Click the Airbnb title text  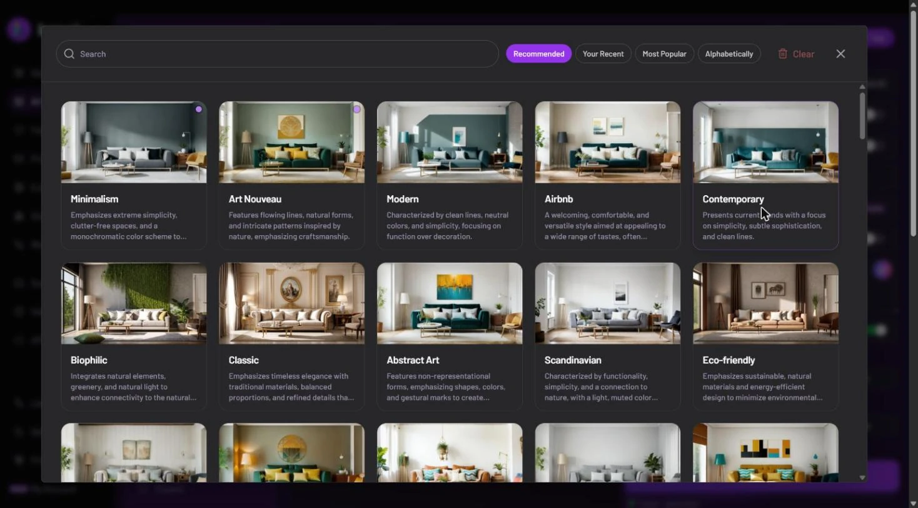(558, 199)
